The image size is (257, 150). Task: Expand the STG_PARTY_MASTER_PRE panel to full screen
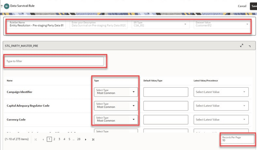pos(241,46)
